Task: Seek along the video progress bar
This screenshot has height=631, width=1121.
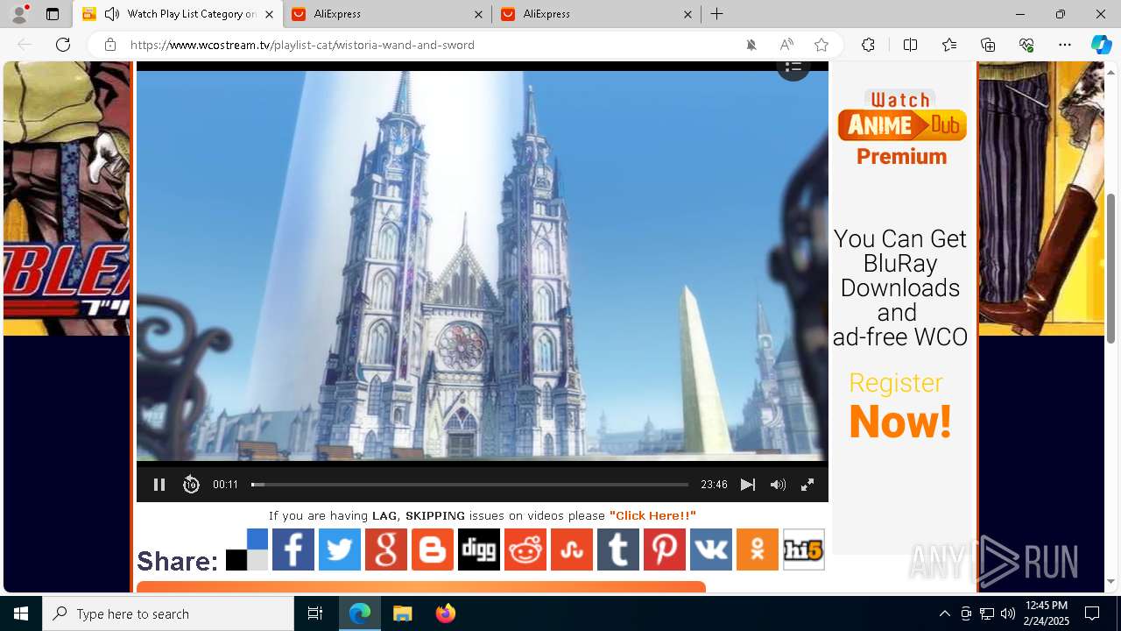Action: pyautogui.click(x=469, y=485)
